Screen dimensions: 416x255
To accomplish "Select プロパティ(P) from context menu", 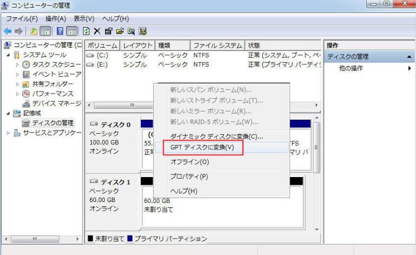I will [189, 176].
